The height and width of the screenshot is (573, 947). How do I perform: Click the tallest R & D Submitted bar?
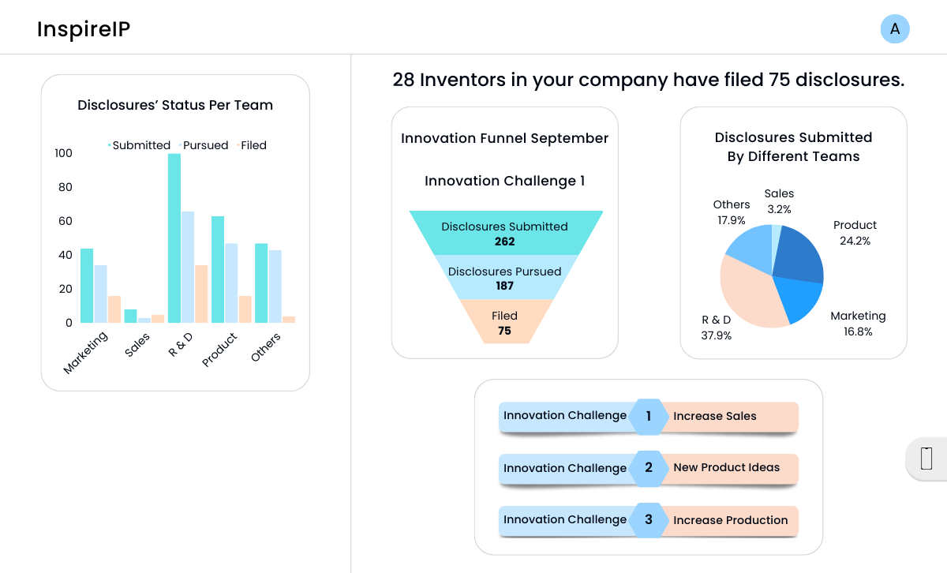click(x=174, y=238)
